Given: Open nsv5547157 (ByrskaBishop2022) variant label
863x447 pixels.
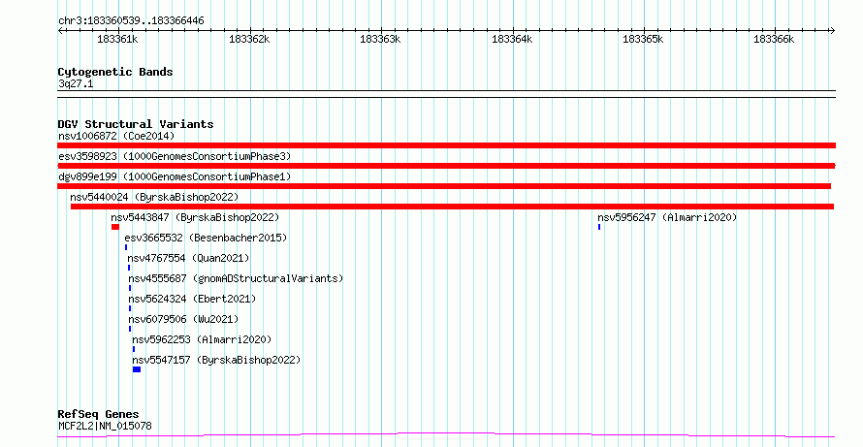Looking at the screenshot, I should tap(216, 360).
